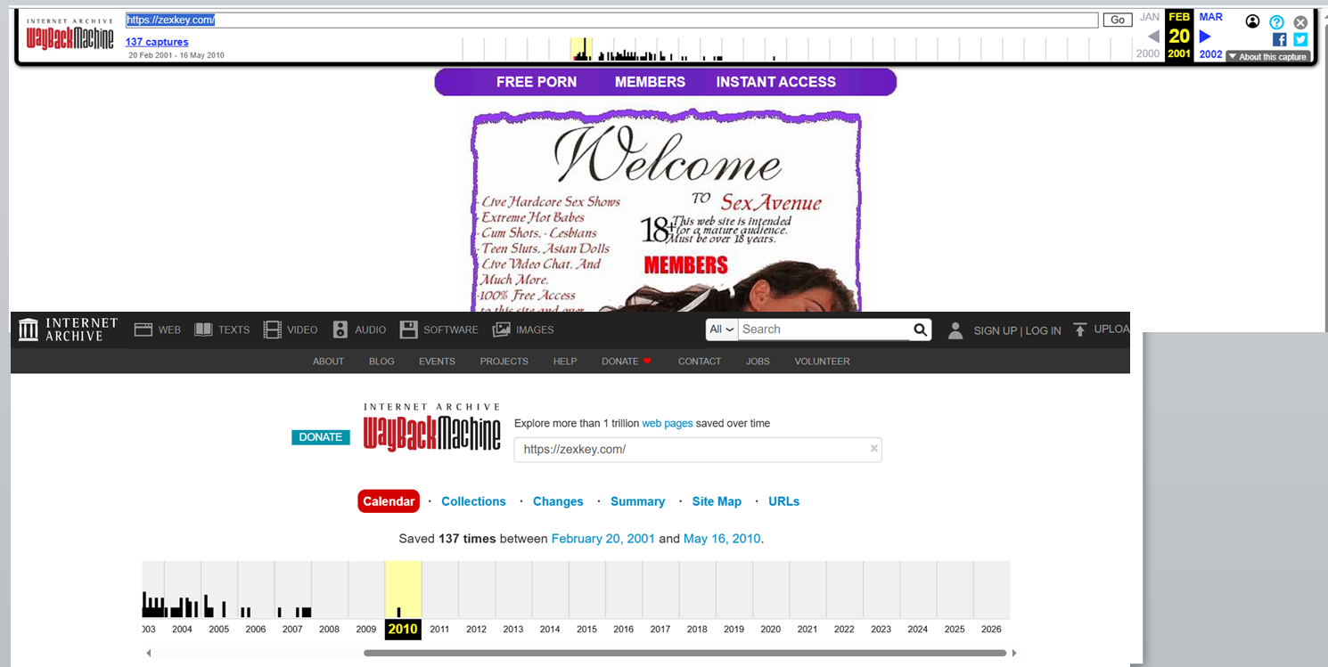
Task: Open the All search scope dropdown
Action: pyautogui.click(x=722, y=329)
